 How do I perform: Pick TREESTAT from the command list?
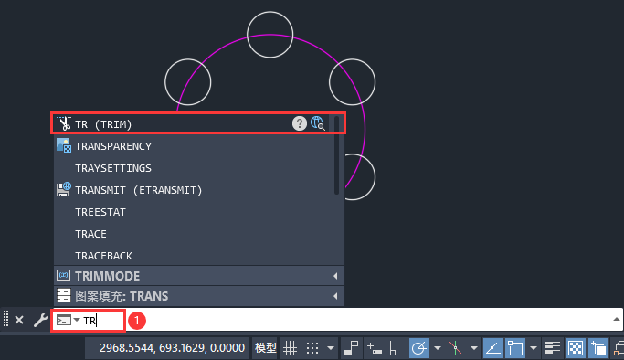pos(194,212)
